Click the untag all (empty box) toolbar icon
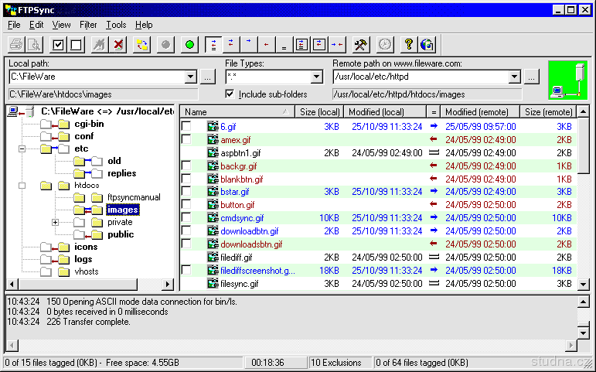 pyautogui.click(x=76, y=45)
